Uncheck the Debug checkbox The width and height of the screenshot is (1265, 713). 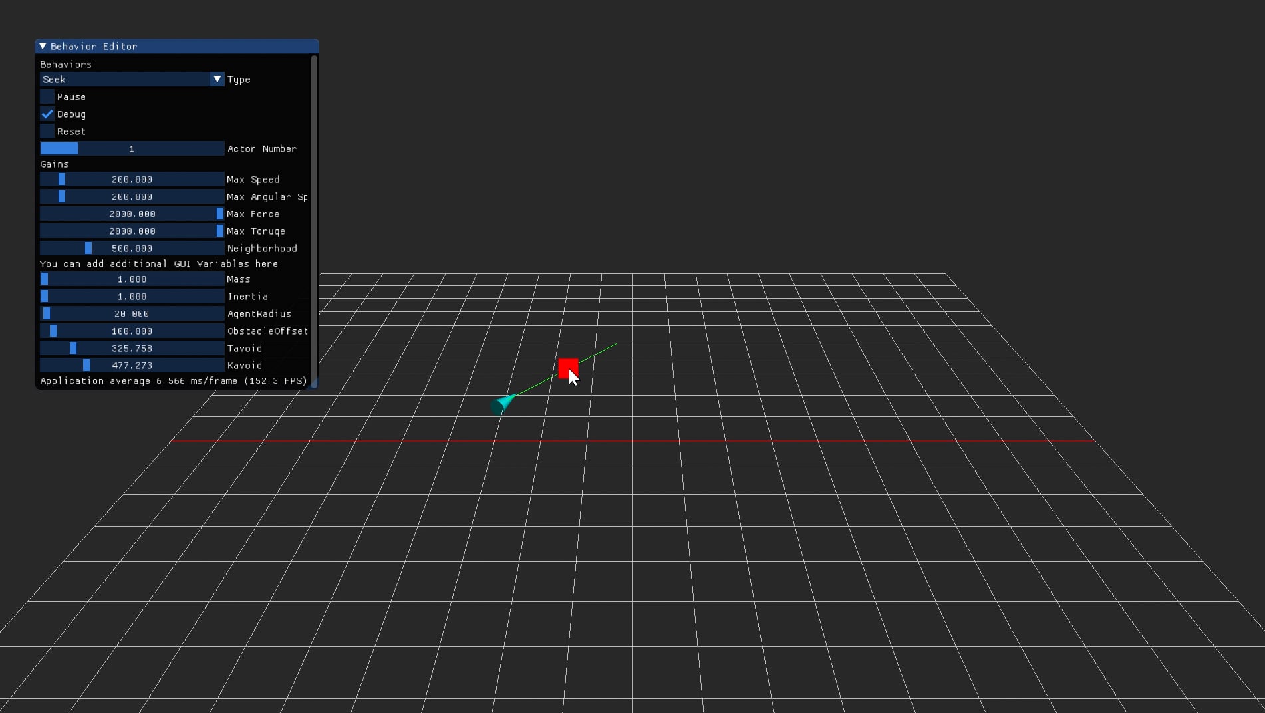[x=47, y=114]
